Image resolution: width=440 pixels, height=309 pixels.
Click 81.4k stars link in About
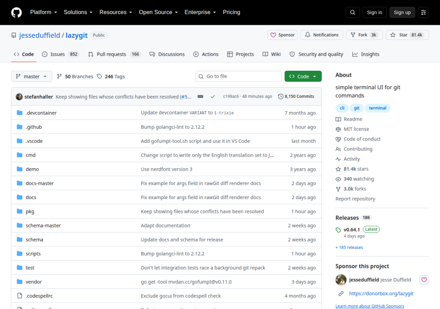pos(352,169)
